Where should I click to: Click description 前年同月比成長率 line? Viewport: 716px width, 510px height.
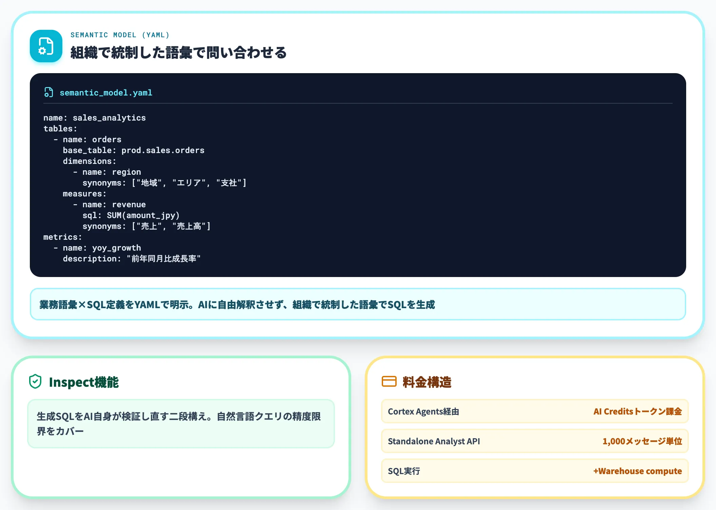[132, 258]
